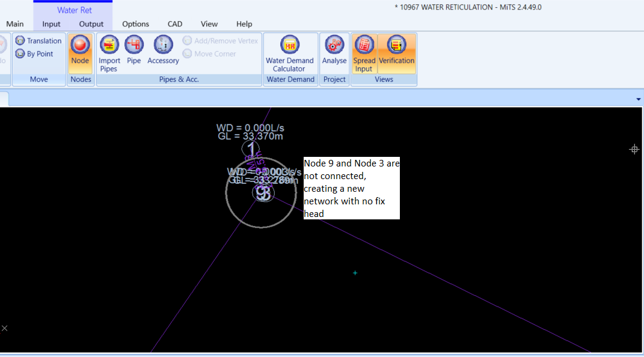Switch to the Input ribbon tab
The height and width of the screenshot is (357, 644).
[51, 24]
